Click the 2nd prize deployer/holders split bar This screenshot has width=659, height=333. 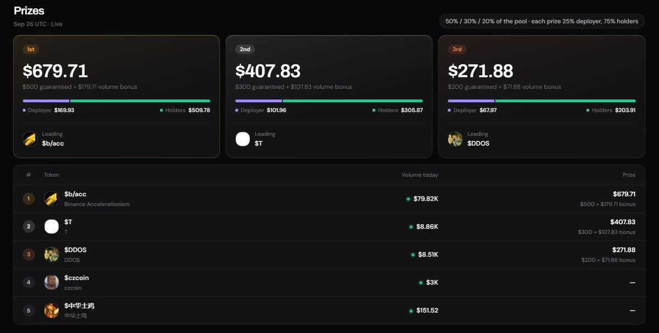tap(329, 101)
